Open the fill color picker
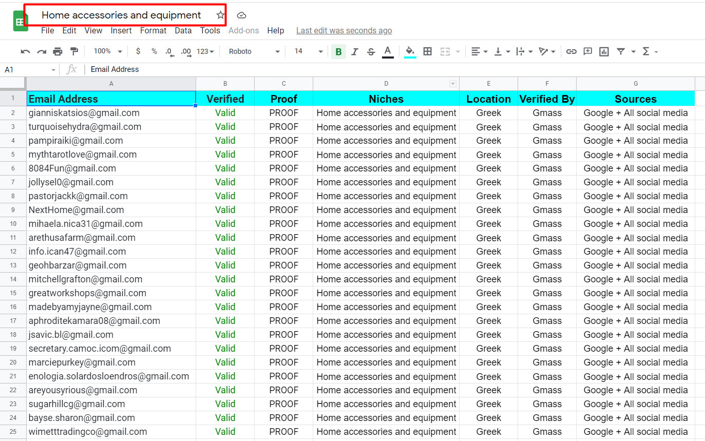705x441 pixels. tap(410, 51)
